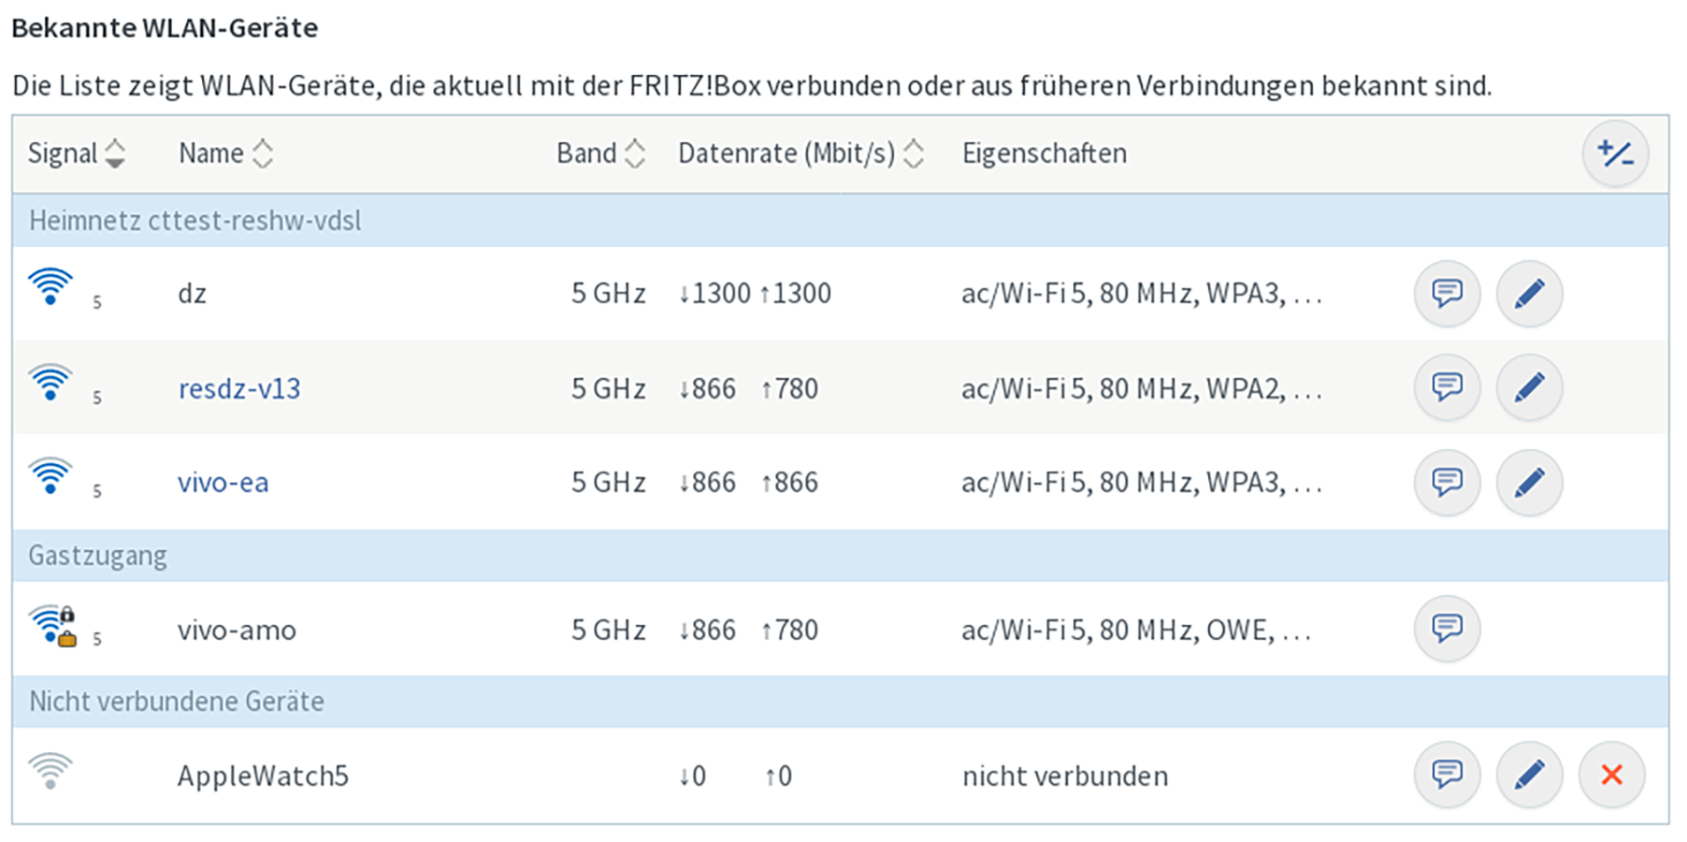Open comment icon for AppleWatch5
Image resolution: width=1687 pixels, height=842 pixels.
coord(1447,775)
